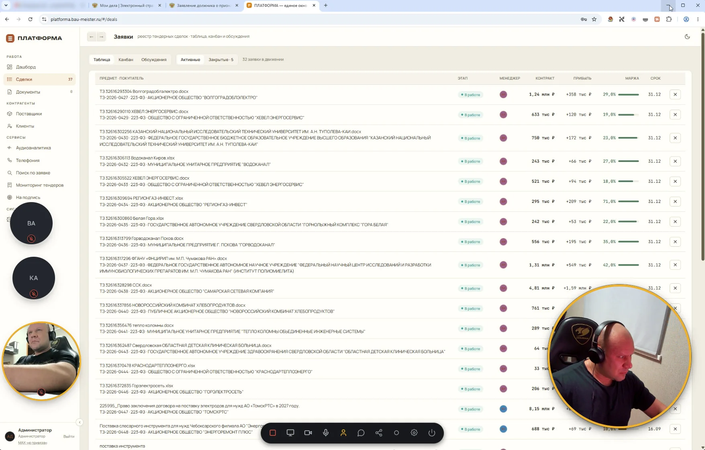
Task: Toggle dark mode with the moon icon
Action: [x=687, y=37]
